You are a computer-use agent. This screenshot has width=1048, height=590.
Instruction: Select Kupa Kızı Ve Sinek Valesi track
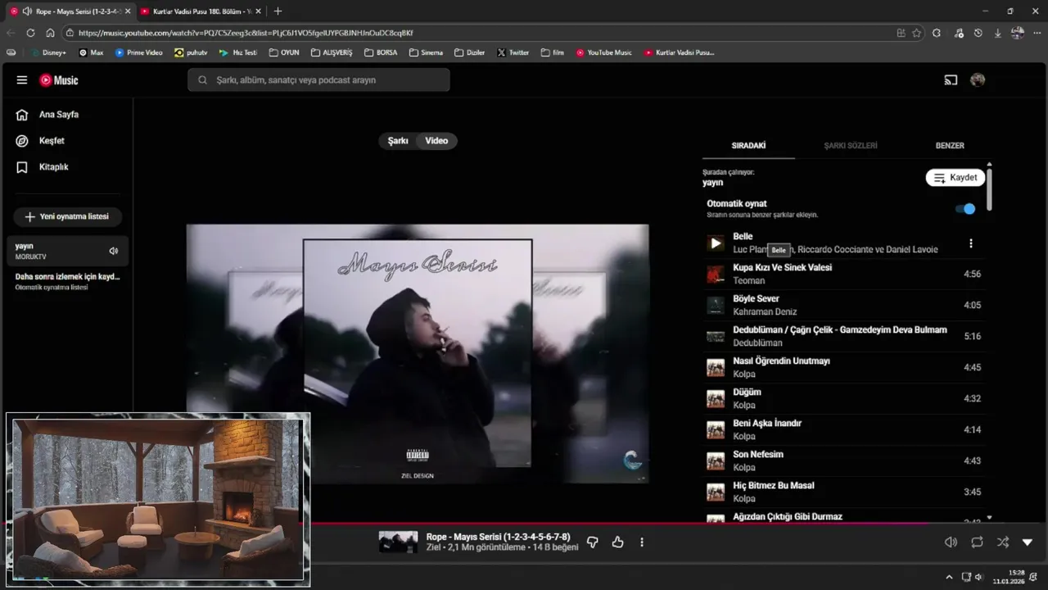(844, 274)
